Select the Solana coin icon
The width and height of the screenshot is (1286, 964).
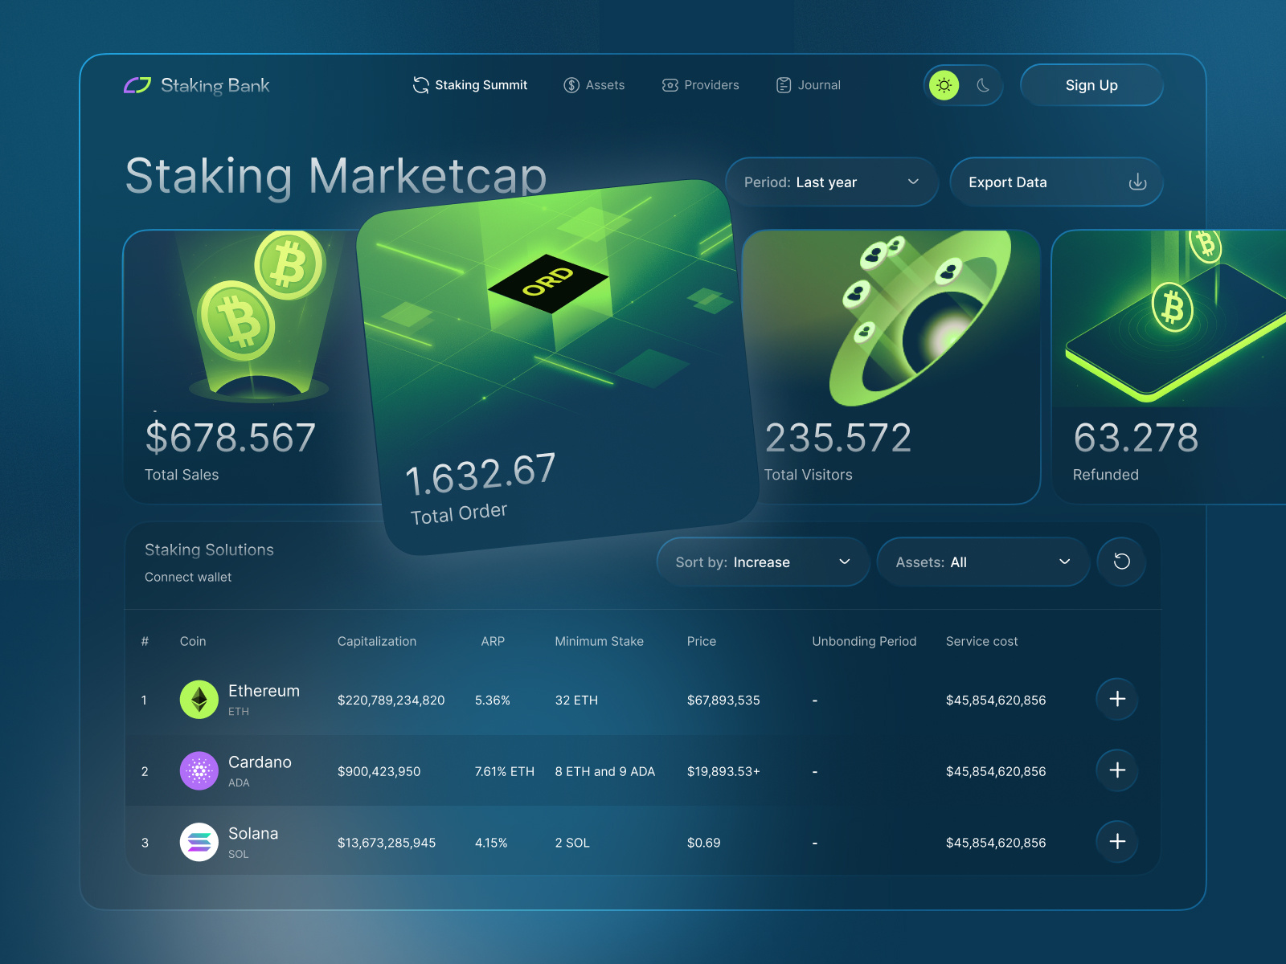(199, 842)
